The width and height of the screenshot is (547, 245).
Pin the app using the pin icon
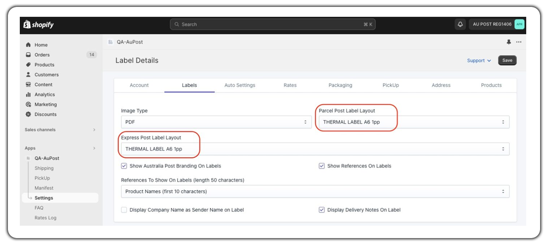tap(508, 42)
